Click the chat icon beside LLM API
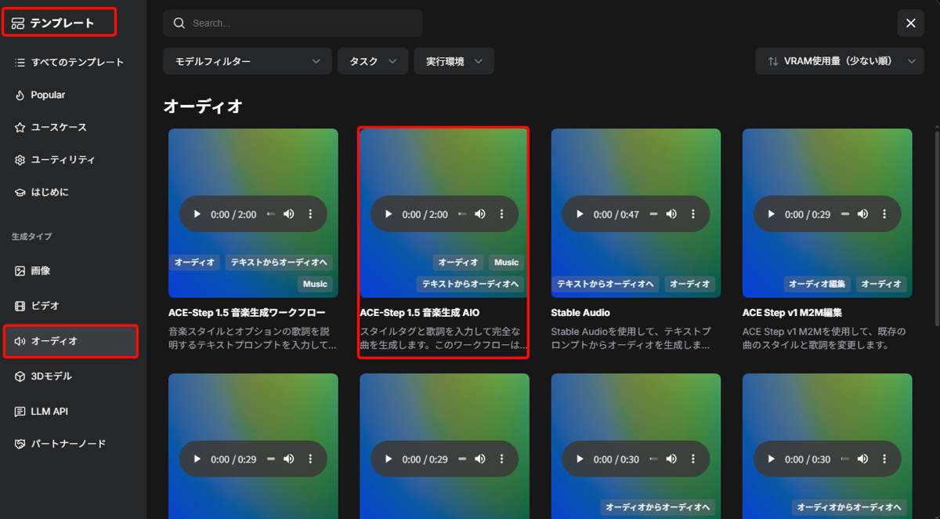Viewport: 940px width, 519px height. [20, 412]
